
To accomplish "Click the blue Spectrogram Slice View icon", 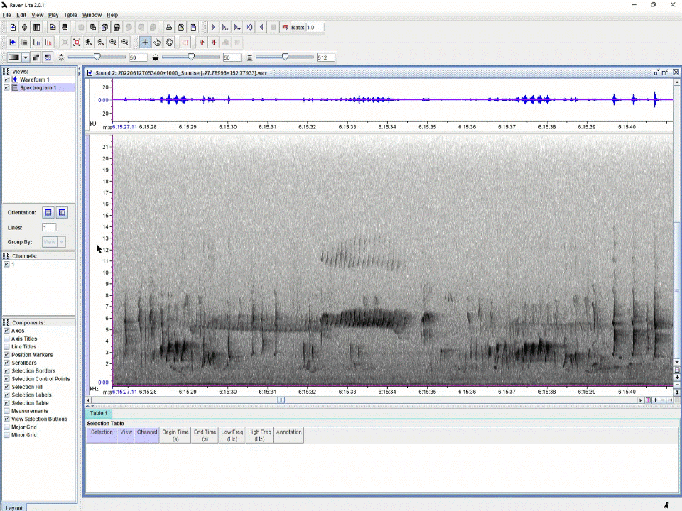I will point(36,43).
